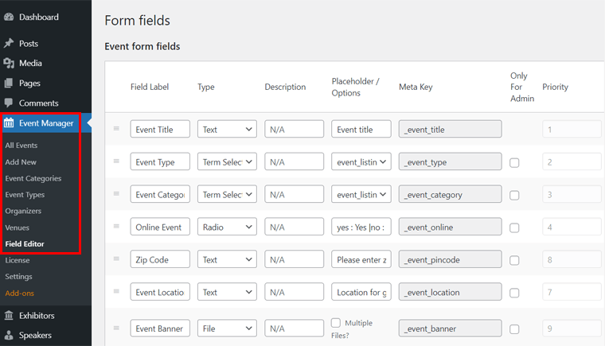Click the Speakers person icon
The width and height of the screenshot is (605, 346).
tap(9, 335)
